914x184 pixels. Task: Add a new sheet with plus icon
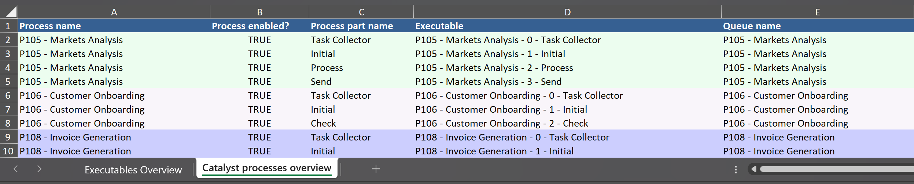tap(376, 169)
